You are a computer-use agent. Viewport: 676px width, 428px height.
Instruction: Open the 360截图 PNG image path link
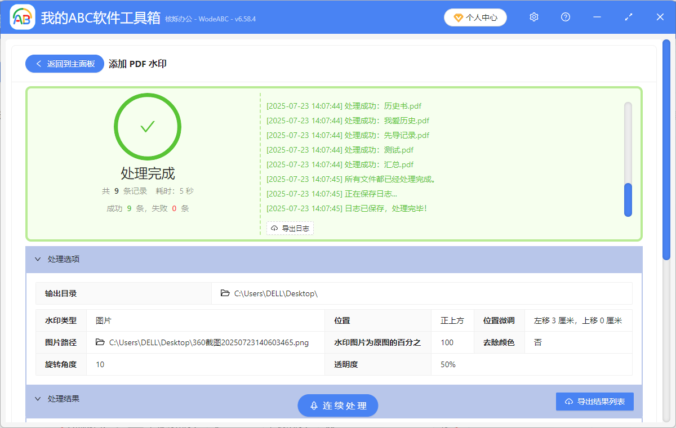pyautogui.click(x=208, y=342)
